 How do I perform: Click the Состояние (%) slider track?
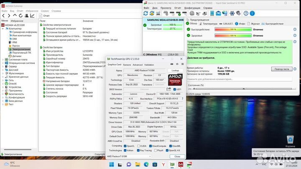click(x=244, y=89)
